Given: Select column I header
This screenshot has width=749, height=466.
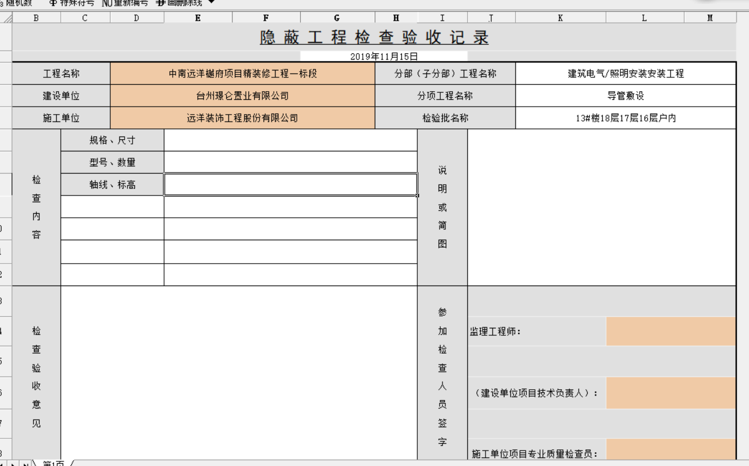Looking at the screenshot, I should click(x=442, y=18).
